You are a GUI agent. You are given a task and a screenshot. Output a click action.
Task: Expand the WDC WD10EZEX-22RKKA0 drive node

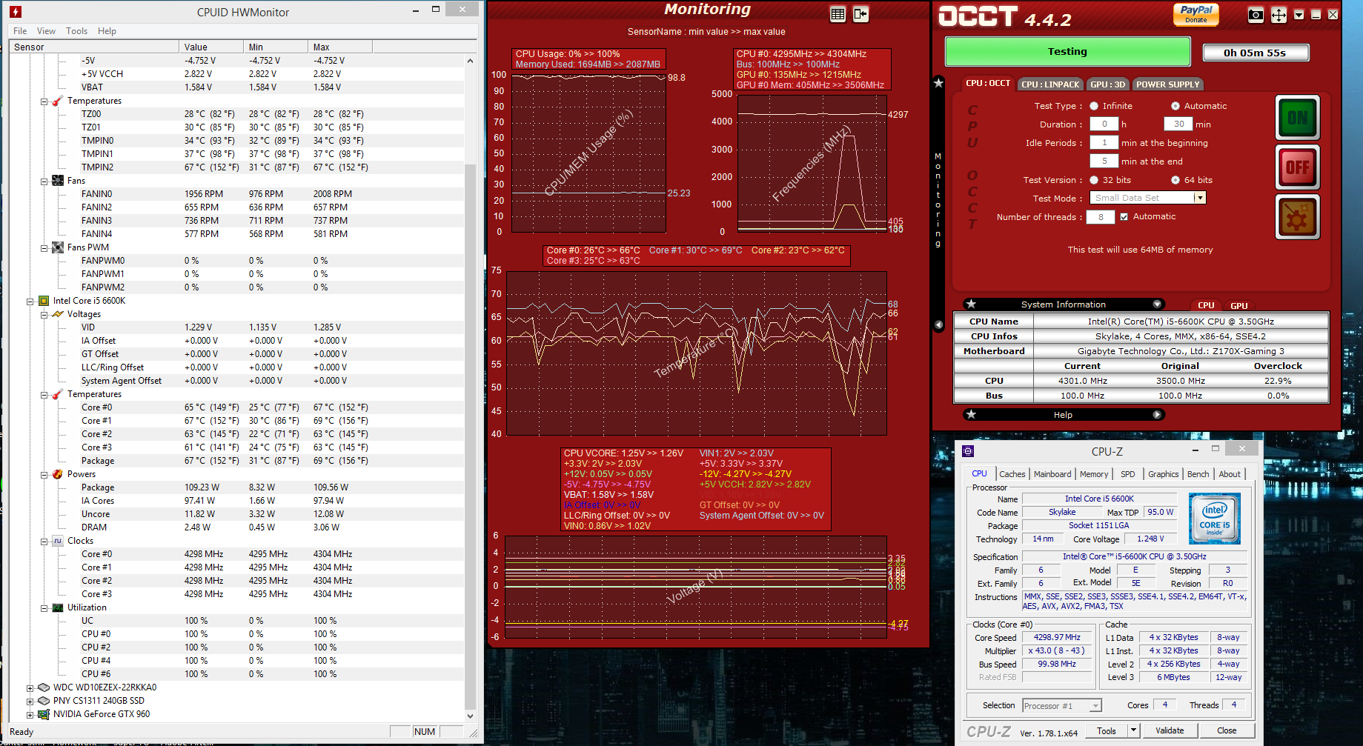pyautogui.click(x=30, y=688)
